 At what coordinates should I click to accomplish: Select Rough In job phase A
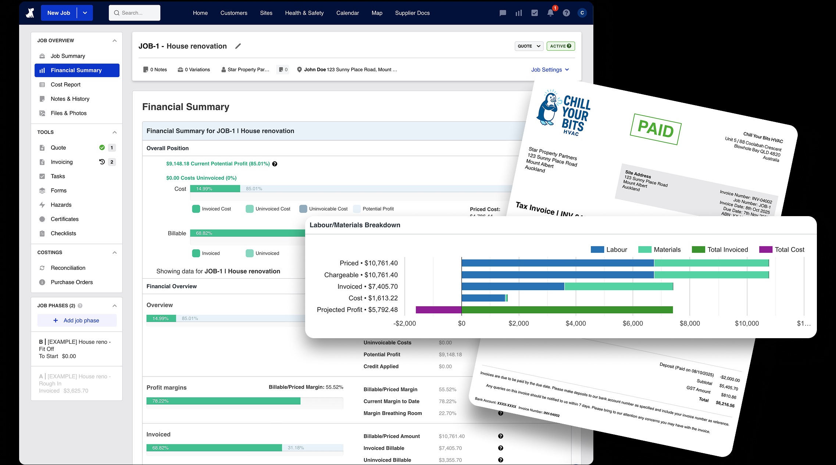(x=77, y=383)
